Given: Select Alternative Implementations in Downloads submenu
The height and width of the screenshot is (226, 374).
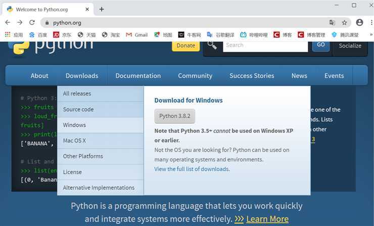Looking at the screenshot, I should [x=101, y=188].
